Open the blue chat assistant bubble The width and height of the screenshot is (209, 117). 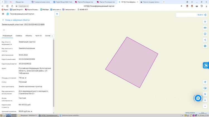(x=198, y=98)
